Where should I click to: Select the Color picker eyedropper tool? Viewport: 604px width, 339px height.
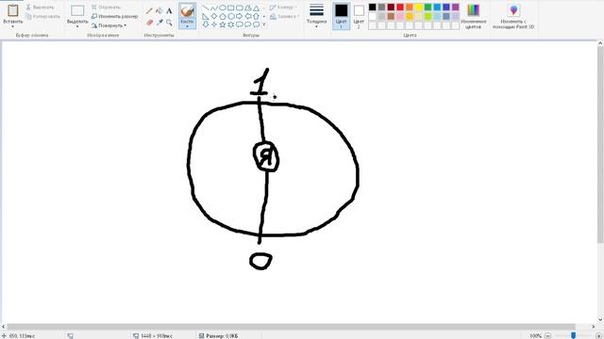point(159,23)
